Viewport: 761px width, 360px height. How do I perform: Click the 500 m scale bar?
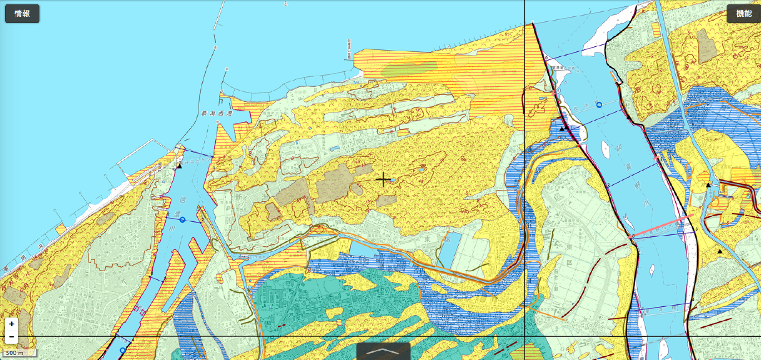pyautogui.click(x=18, y=353)
